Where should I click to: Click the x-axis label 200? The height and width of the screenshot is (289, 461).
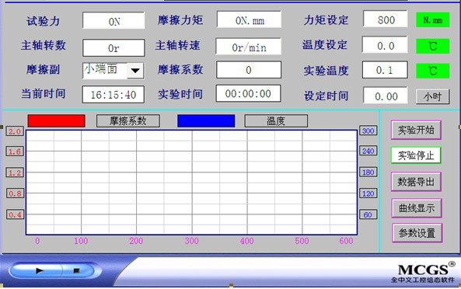[136, 241]
